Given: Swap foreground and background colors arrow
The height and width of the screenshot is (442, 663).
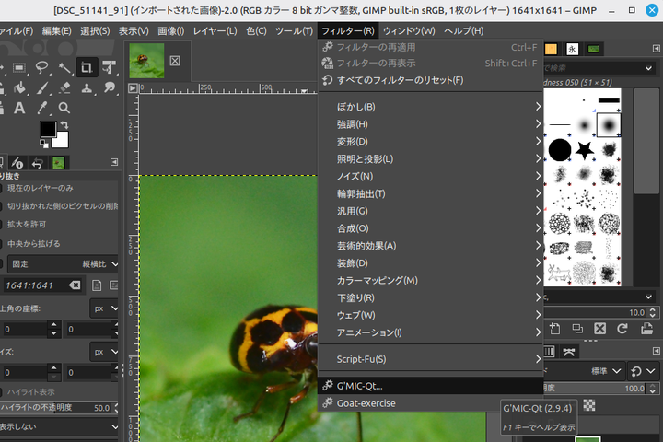Looking at the screenshot, I should [x=64, y=124].
